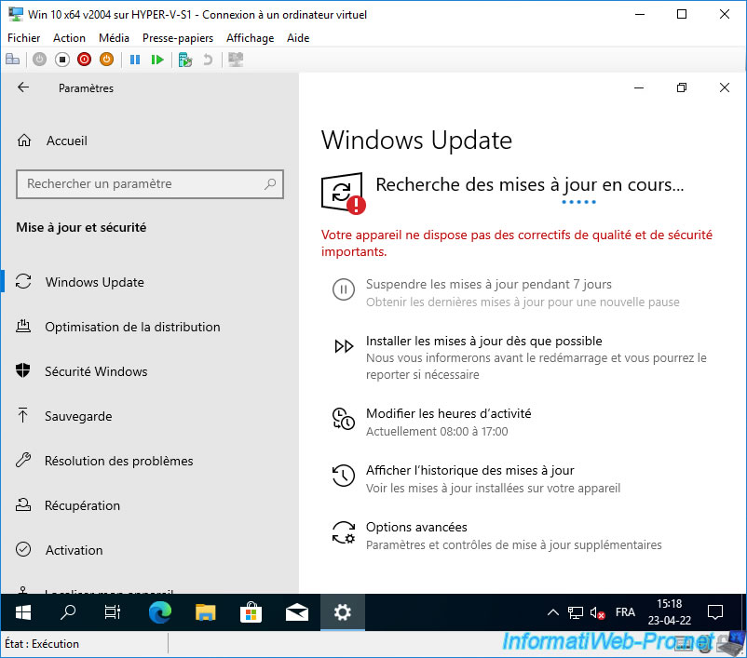Reset the VM with the green play icon
747x658 pixels.
click(157, 60)
